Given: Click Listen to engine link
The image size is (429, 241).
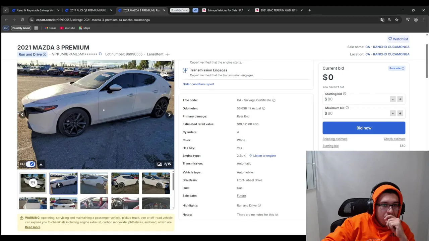Looking at the screenshot, I should click(264, 156).
